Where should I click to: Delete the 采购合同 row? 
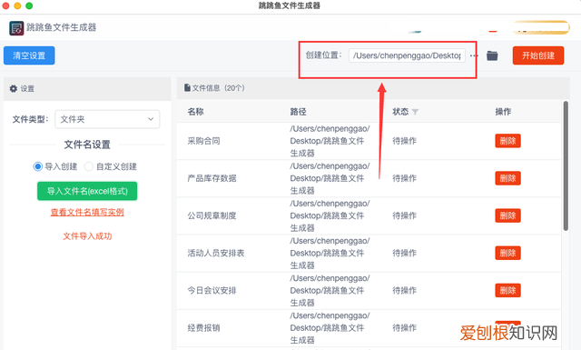coord(507,141)
